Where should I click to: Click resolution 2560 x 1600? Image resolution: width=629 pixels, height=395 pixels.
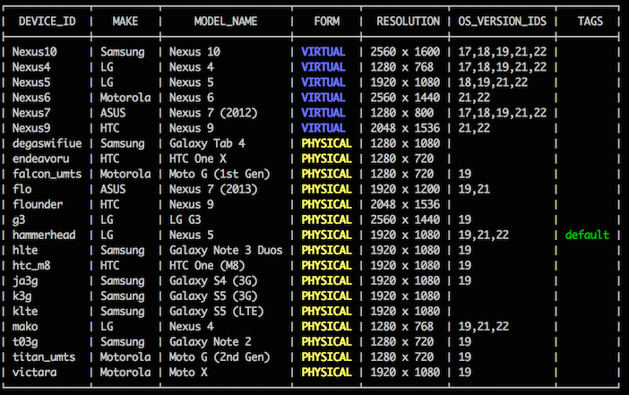click(405, 52)
